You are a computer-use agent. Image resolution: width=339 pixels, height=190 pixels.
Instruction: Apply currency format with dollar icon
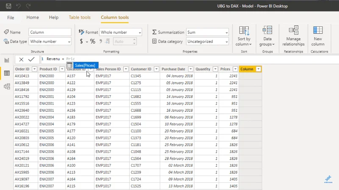pos(81,41)
